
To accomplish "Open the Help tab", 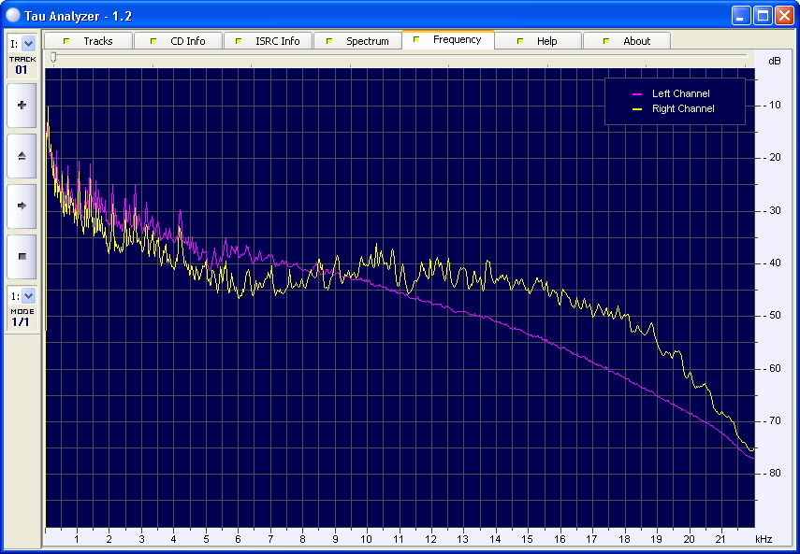I will click(538, 41).
